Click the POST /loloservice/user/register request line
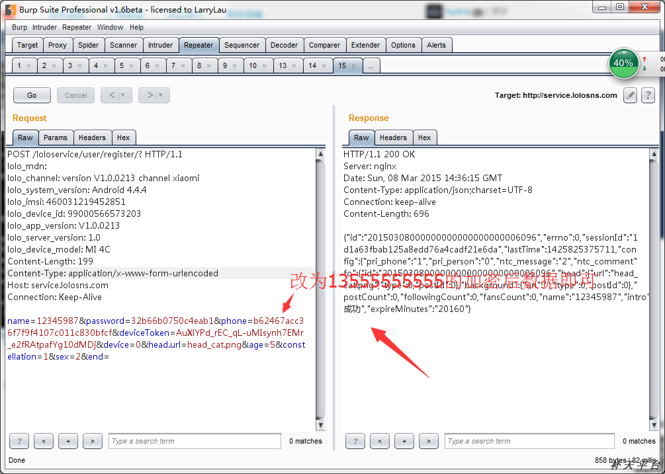The image size is (665, 474). [x=95, y=154]
